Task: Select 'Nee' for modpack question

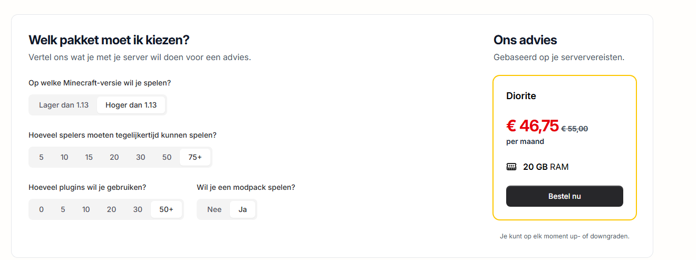Action: coord(215,209)
